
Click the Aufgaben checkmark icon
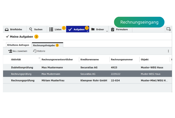click(x=70, y=29)
